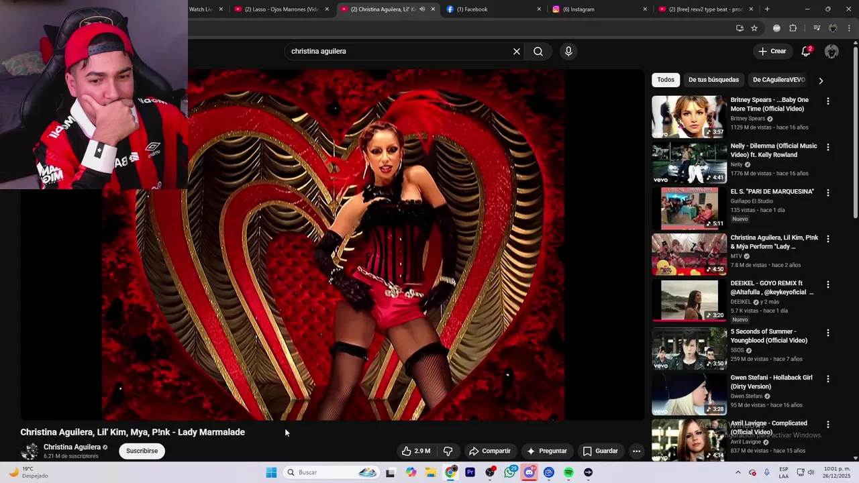Open Discord from the taskbar
Screen dimensions: 859x483
point(529,472)
